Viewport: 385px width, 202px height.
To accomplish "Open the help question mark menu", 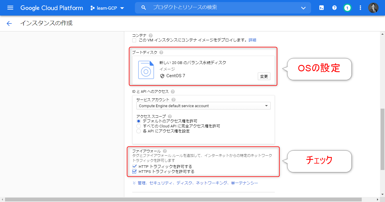I will click(334, 8).
